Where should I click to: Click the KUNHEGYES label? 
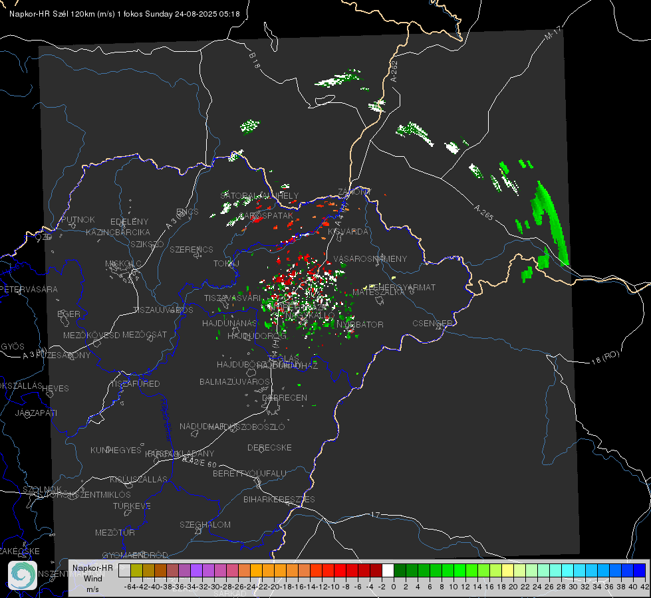click(116, 450)
